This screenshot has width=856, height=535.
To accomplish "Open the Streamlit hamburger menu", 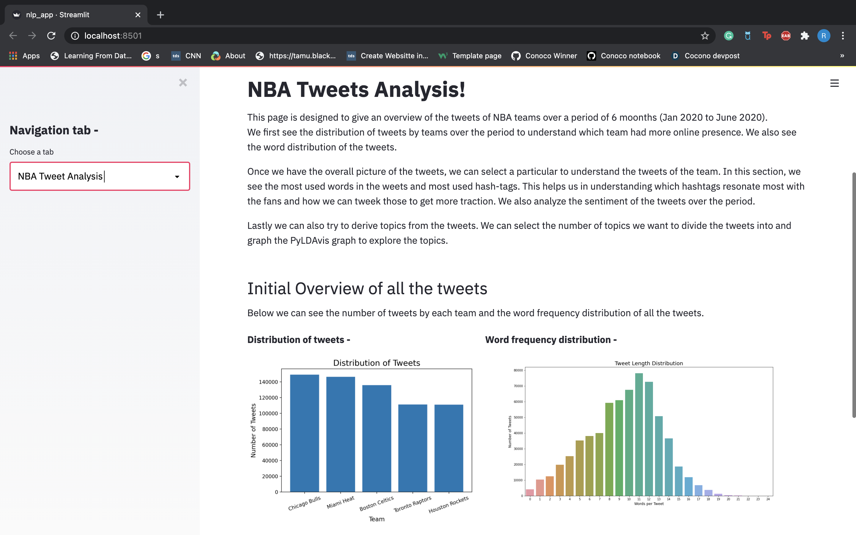I will [x=834, y=83].
